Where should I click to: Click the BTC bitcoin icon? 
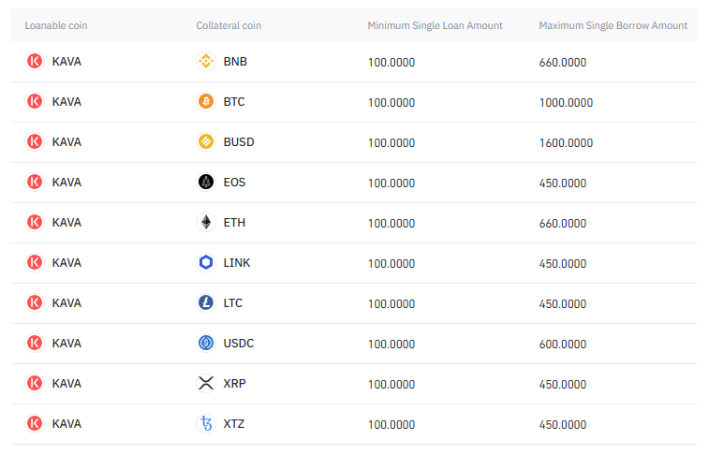click(x=206, y=101)
